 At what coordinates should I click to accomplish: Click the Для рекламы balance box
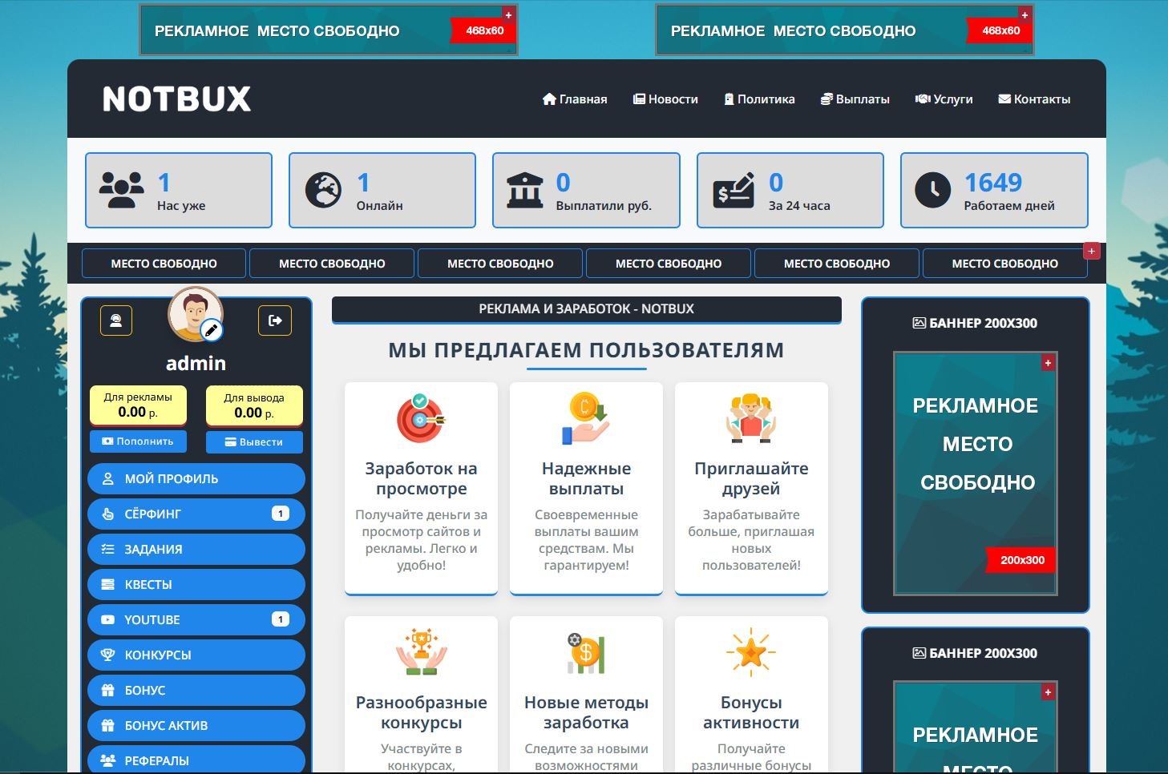point(138,406)
